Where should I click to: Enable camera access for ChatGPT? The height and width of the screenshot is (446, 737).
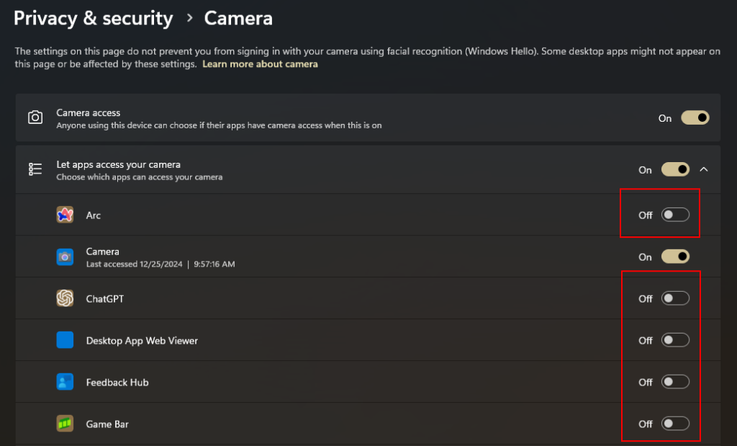[675, 298]
